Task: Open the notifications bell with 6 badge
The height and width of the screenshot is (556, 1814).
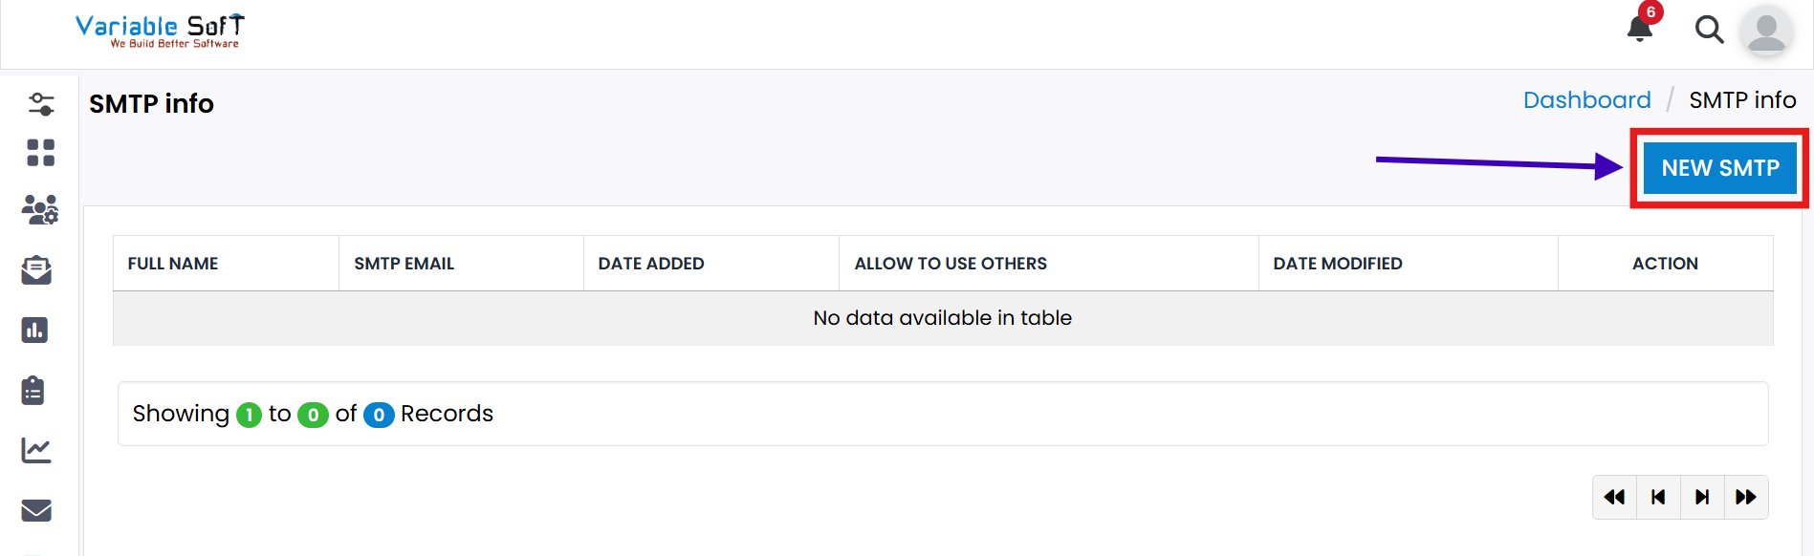Action: pos(1640,29)
